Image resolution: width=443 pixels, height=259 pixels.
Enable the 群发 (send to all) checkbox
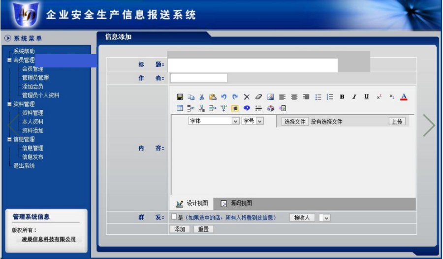pos(174,217)
